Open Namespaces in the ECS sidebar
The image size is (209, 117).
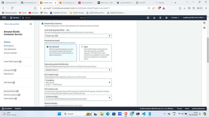[x=9, y=46]
